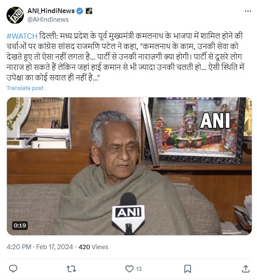Click Translate post link
The width and height of the screenshot is (257, 280).
(x=25, y=88)
